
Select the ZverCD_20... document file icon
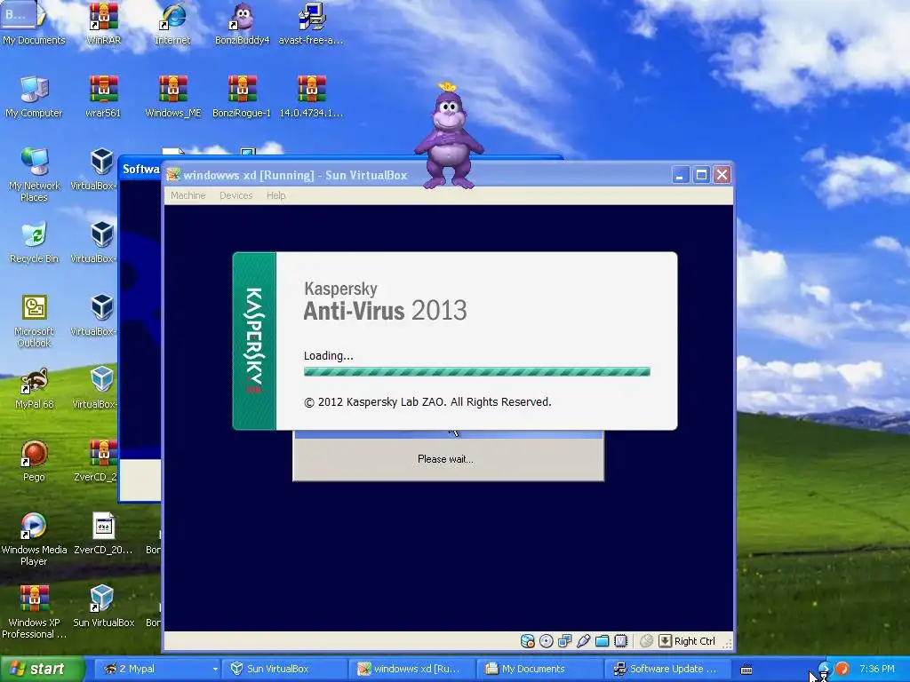103,534
